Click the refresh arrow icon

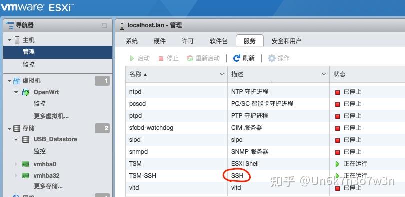pyautogui.click(x=236, y=58)
